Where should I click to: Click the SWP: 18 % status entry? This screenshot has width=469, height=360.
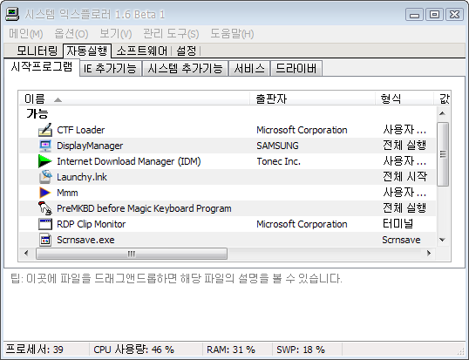[300, 350]
